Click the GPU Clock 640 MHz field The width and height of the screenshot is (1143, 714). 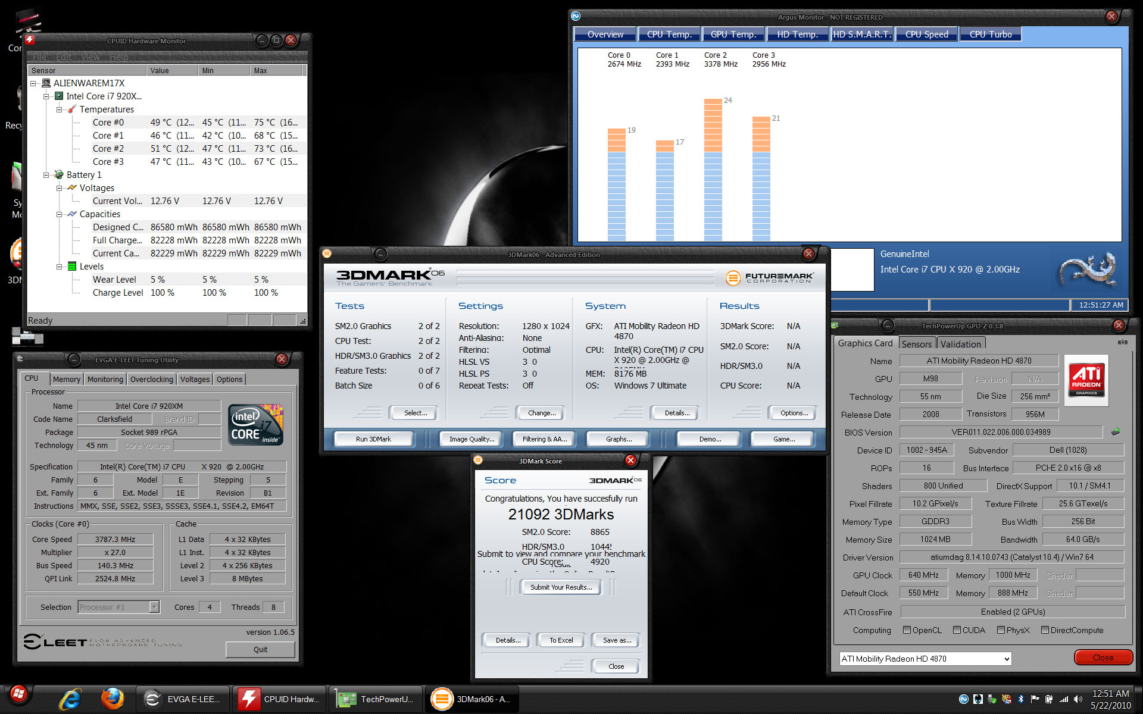point(923,575)
